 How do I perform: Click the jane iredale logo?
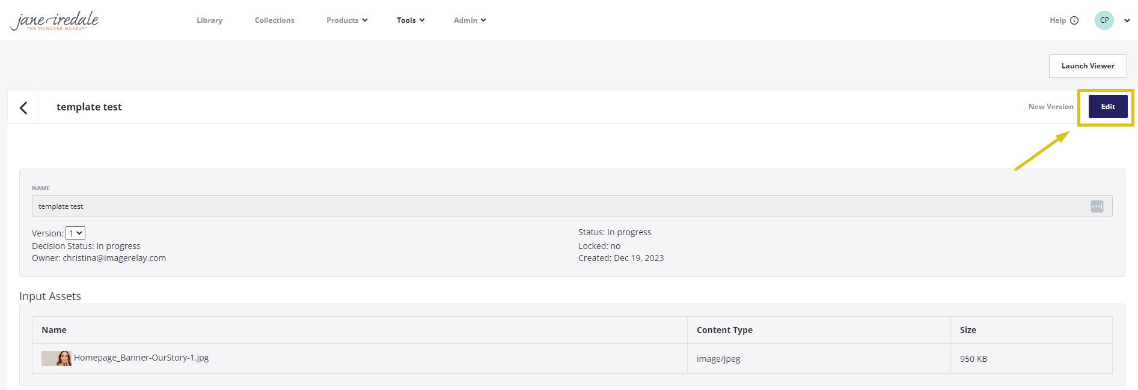pos(55,21)
